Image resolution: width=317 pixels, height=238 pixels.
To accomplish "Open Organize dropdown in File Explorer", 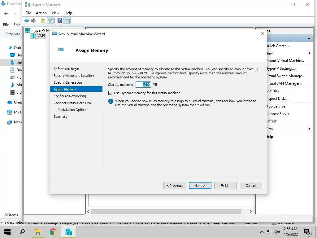I will point(14,34).
